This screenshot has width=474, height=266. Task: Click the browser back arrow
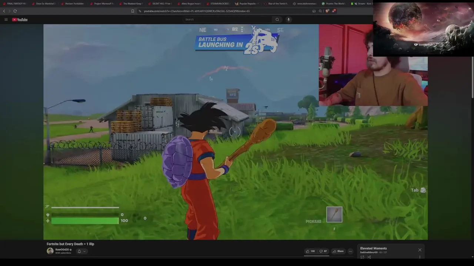(x=4, y=11)
